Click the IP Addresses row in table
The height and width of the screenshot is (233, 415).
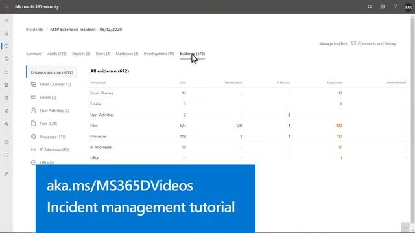(x=248, y=147)
